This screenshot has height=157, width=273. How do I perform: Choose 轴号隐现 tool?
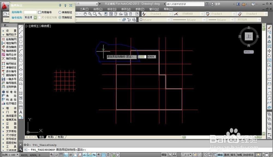[x=9, y=83]
